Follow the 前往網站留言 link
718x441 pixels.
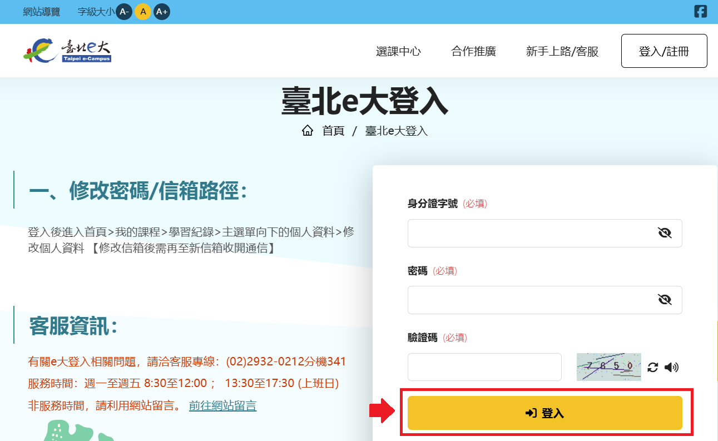point(222,405)
